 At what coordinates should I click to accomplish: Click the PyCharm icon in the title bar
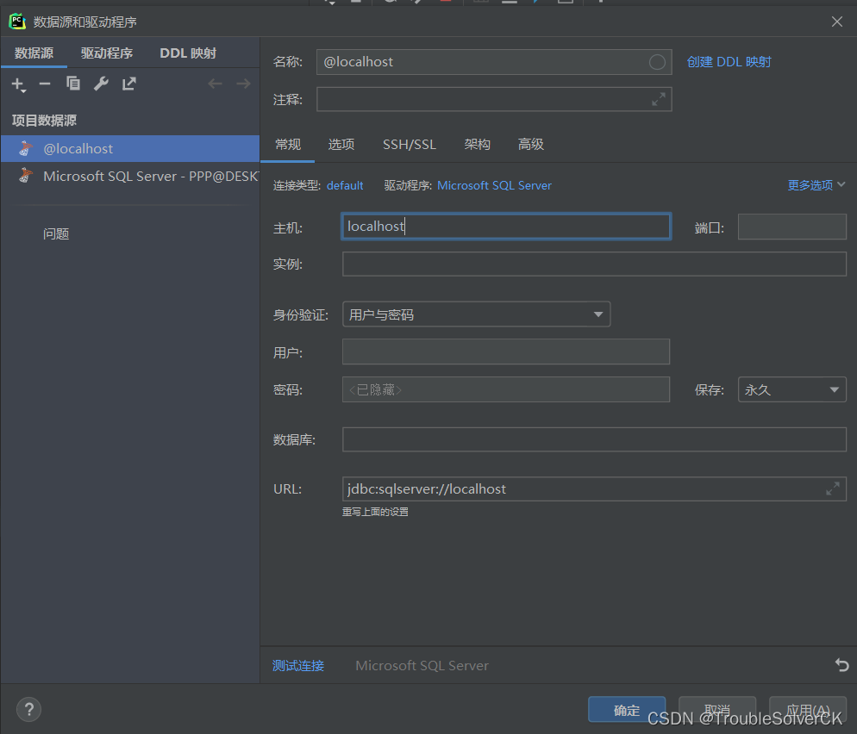(x=17, y=22)
